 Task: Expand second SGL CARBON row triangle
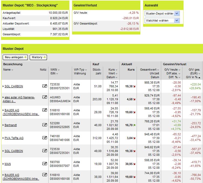coord(3,151)
